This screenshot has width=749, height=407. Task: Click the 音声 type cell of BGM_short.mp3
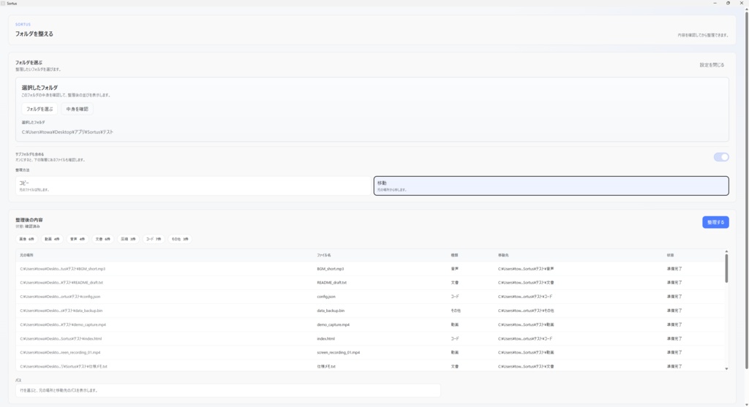pos(454,269)
